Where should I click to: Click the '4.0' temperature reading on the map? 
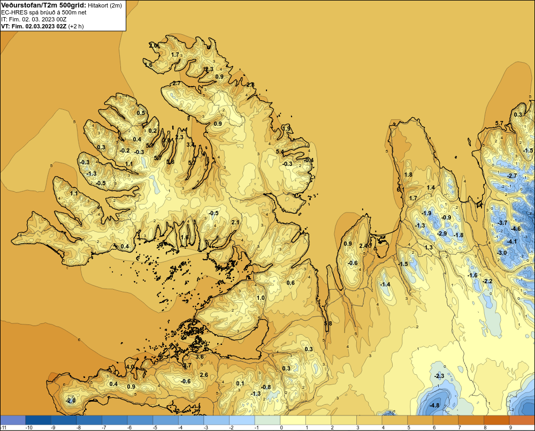[x=131, y=367]
